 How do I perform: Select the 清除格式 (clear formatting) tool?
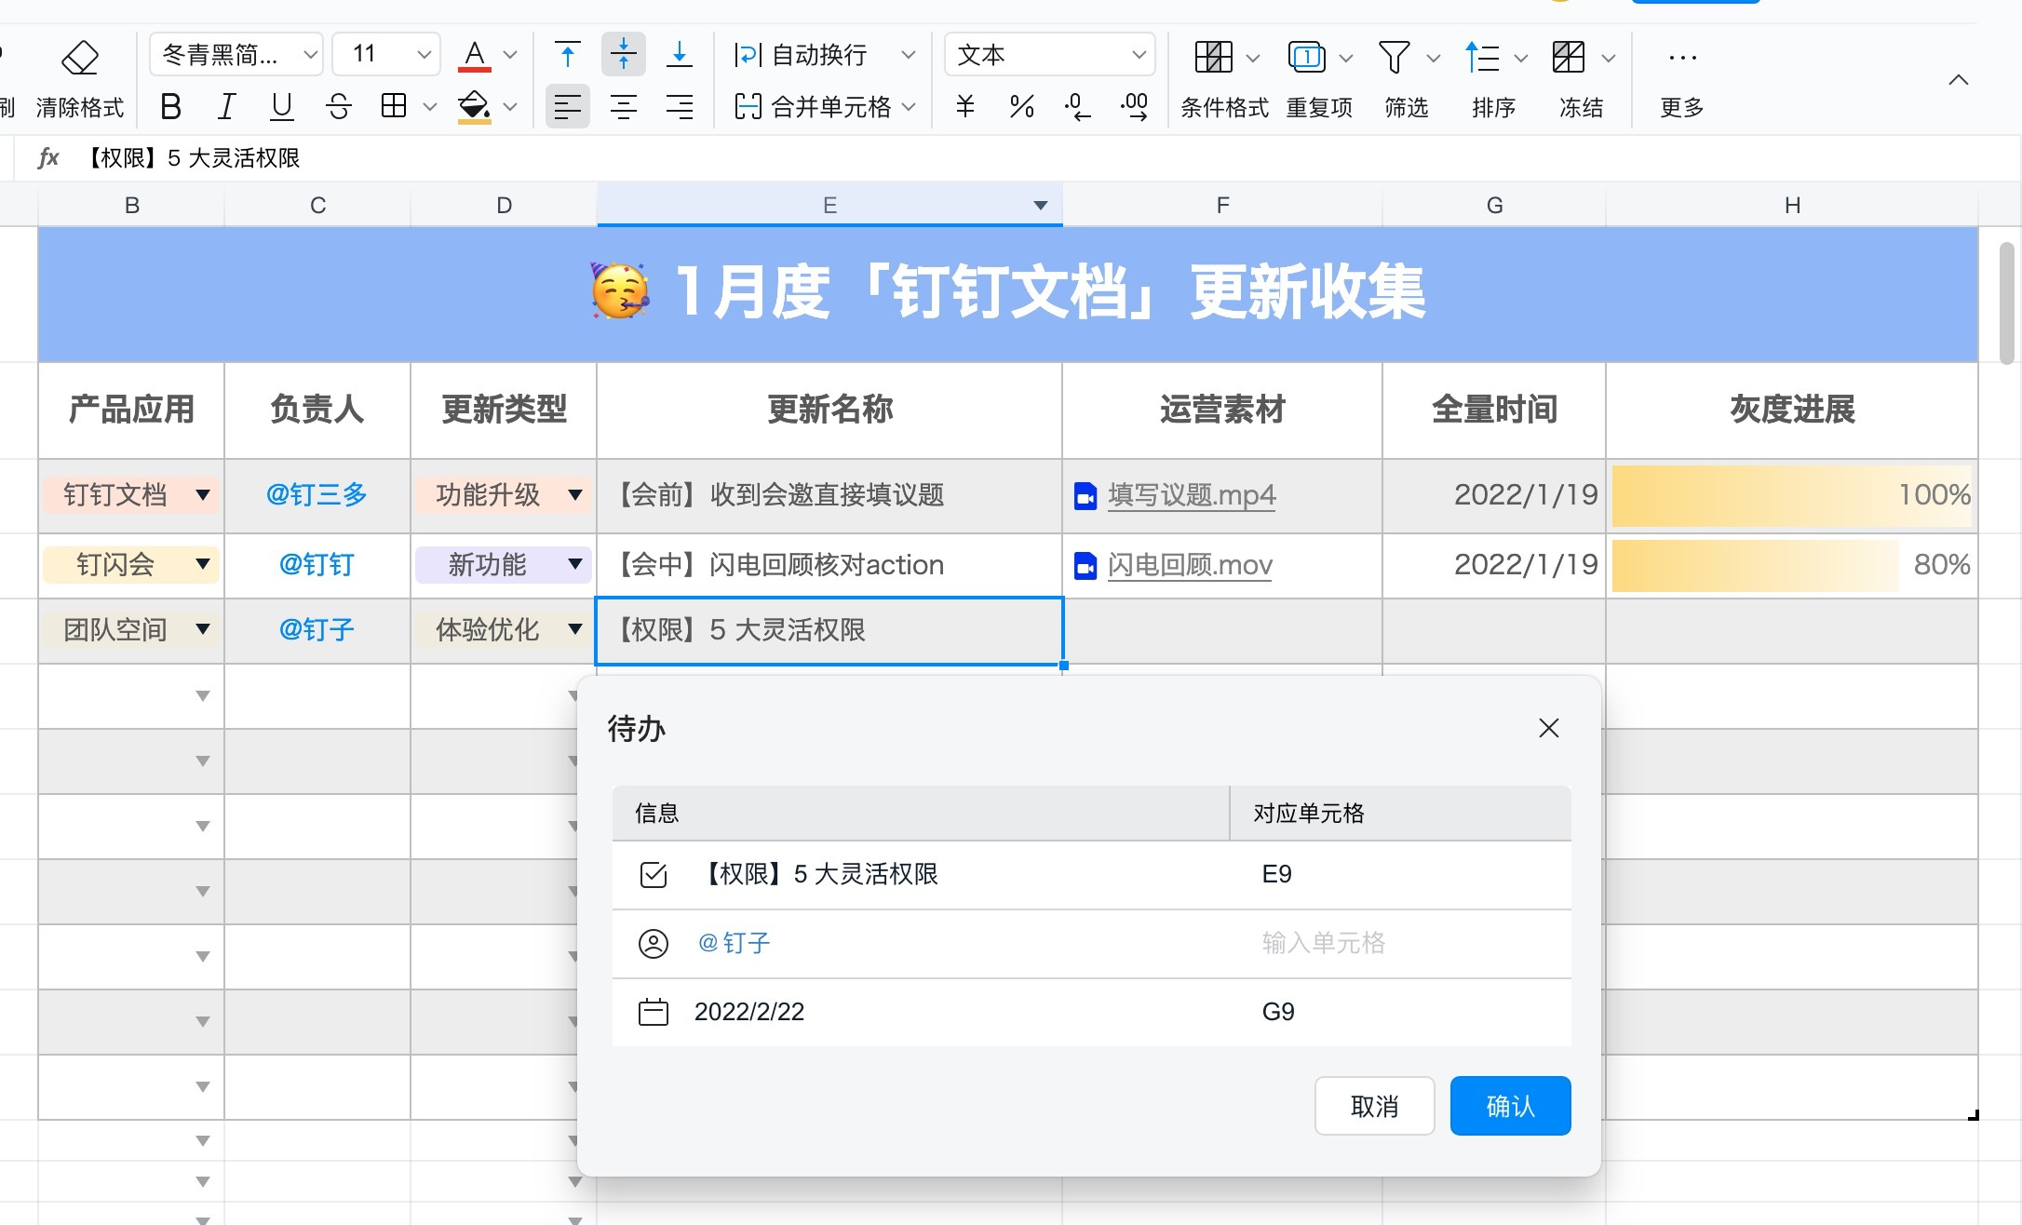click(x=81, y=79)
